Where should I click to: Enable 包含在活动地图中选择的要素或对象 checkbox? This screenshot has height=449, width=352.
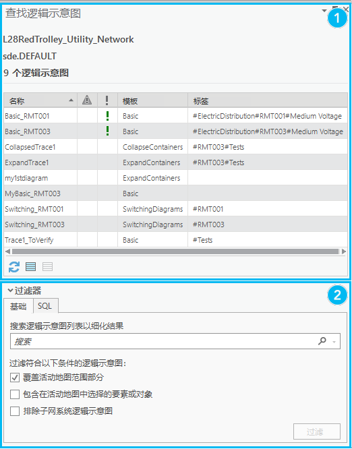pyautogui.click(x=15, y=394)
